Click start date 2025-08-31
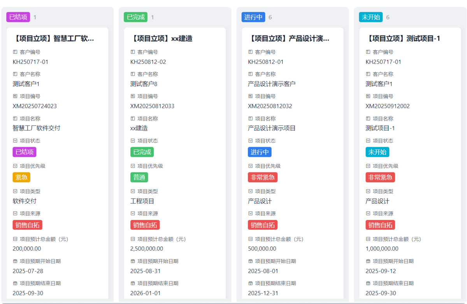 pos(146,271)
